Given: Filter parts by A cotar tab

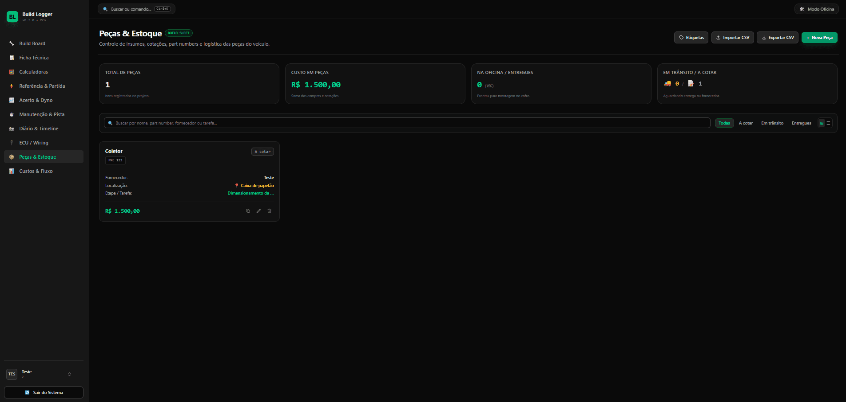Looking at the screenshot, I should click(746, 123).
